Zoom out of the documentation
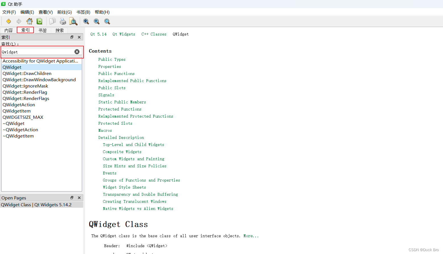This screenshot has height=254, width=443. 97,21
